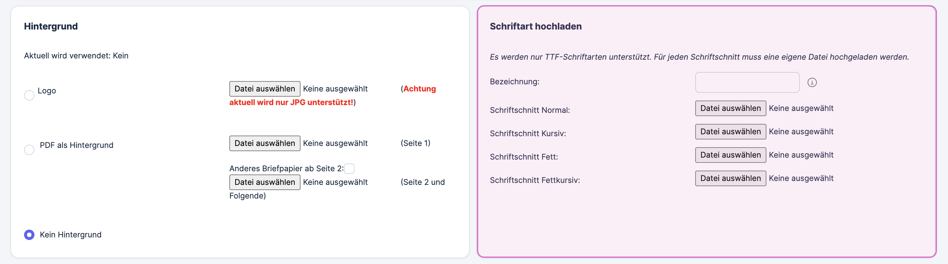Click into the Bezeichnung text field

(x=747, y=82)
